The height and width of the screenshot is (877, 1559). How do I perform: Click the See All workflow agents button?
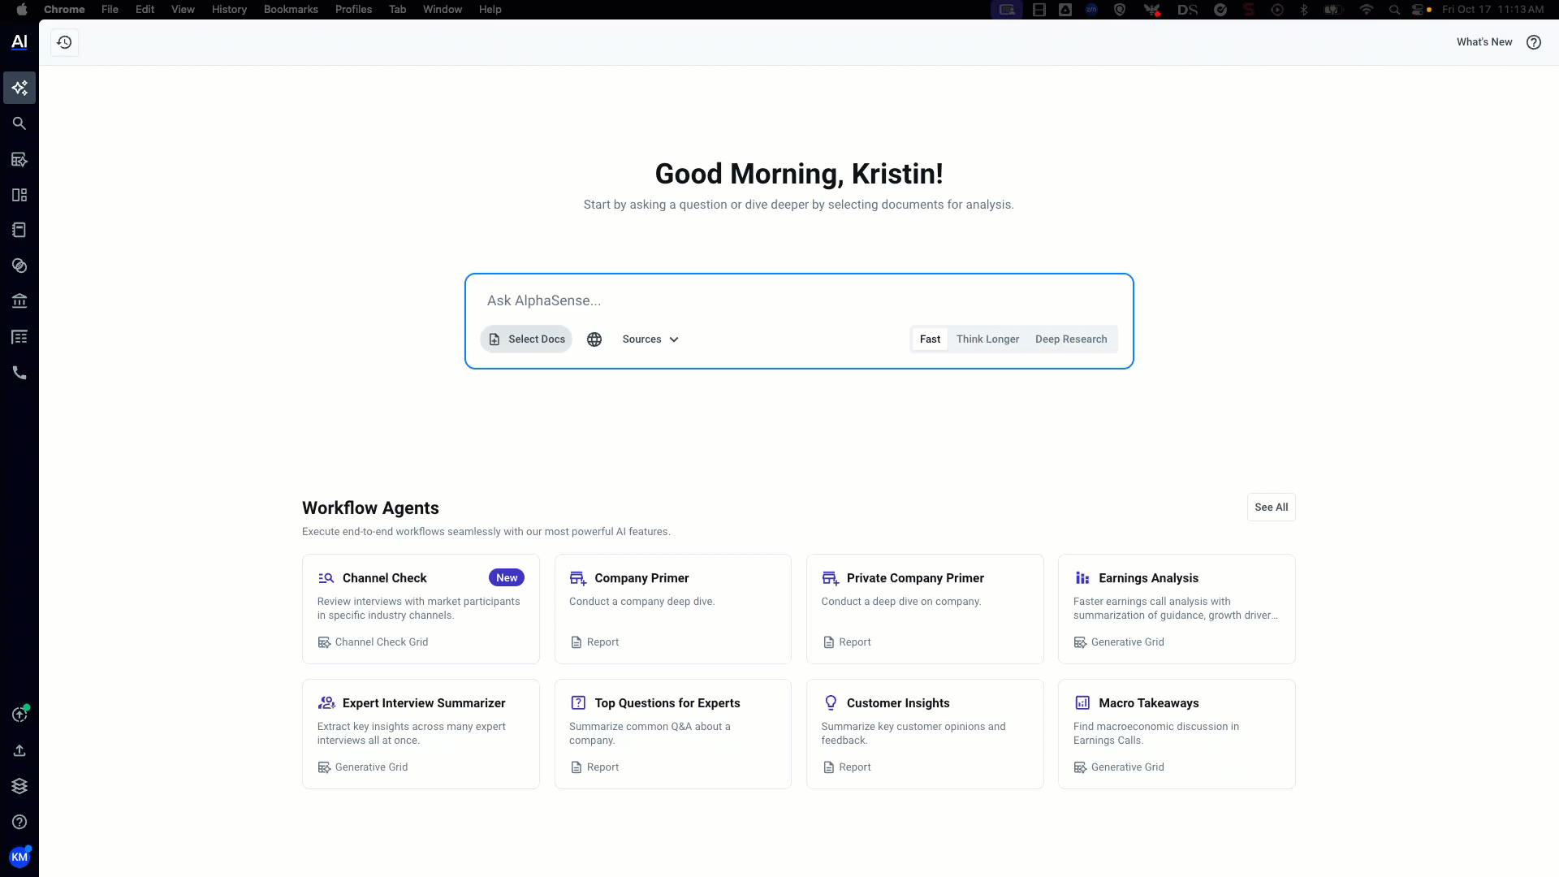[x=1271, y=508]
